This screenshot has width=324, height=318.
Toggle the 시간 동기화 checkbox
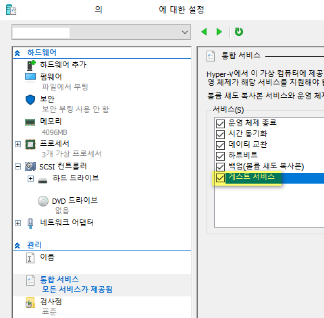coord(220,134)
